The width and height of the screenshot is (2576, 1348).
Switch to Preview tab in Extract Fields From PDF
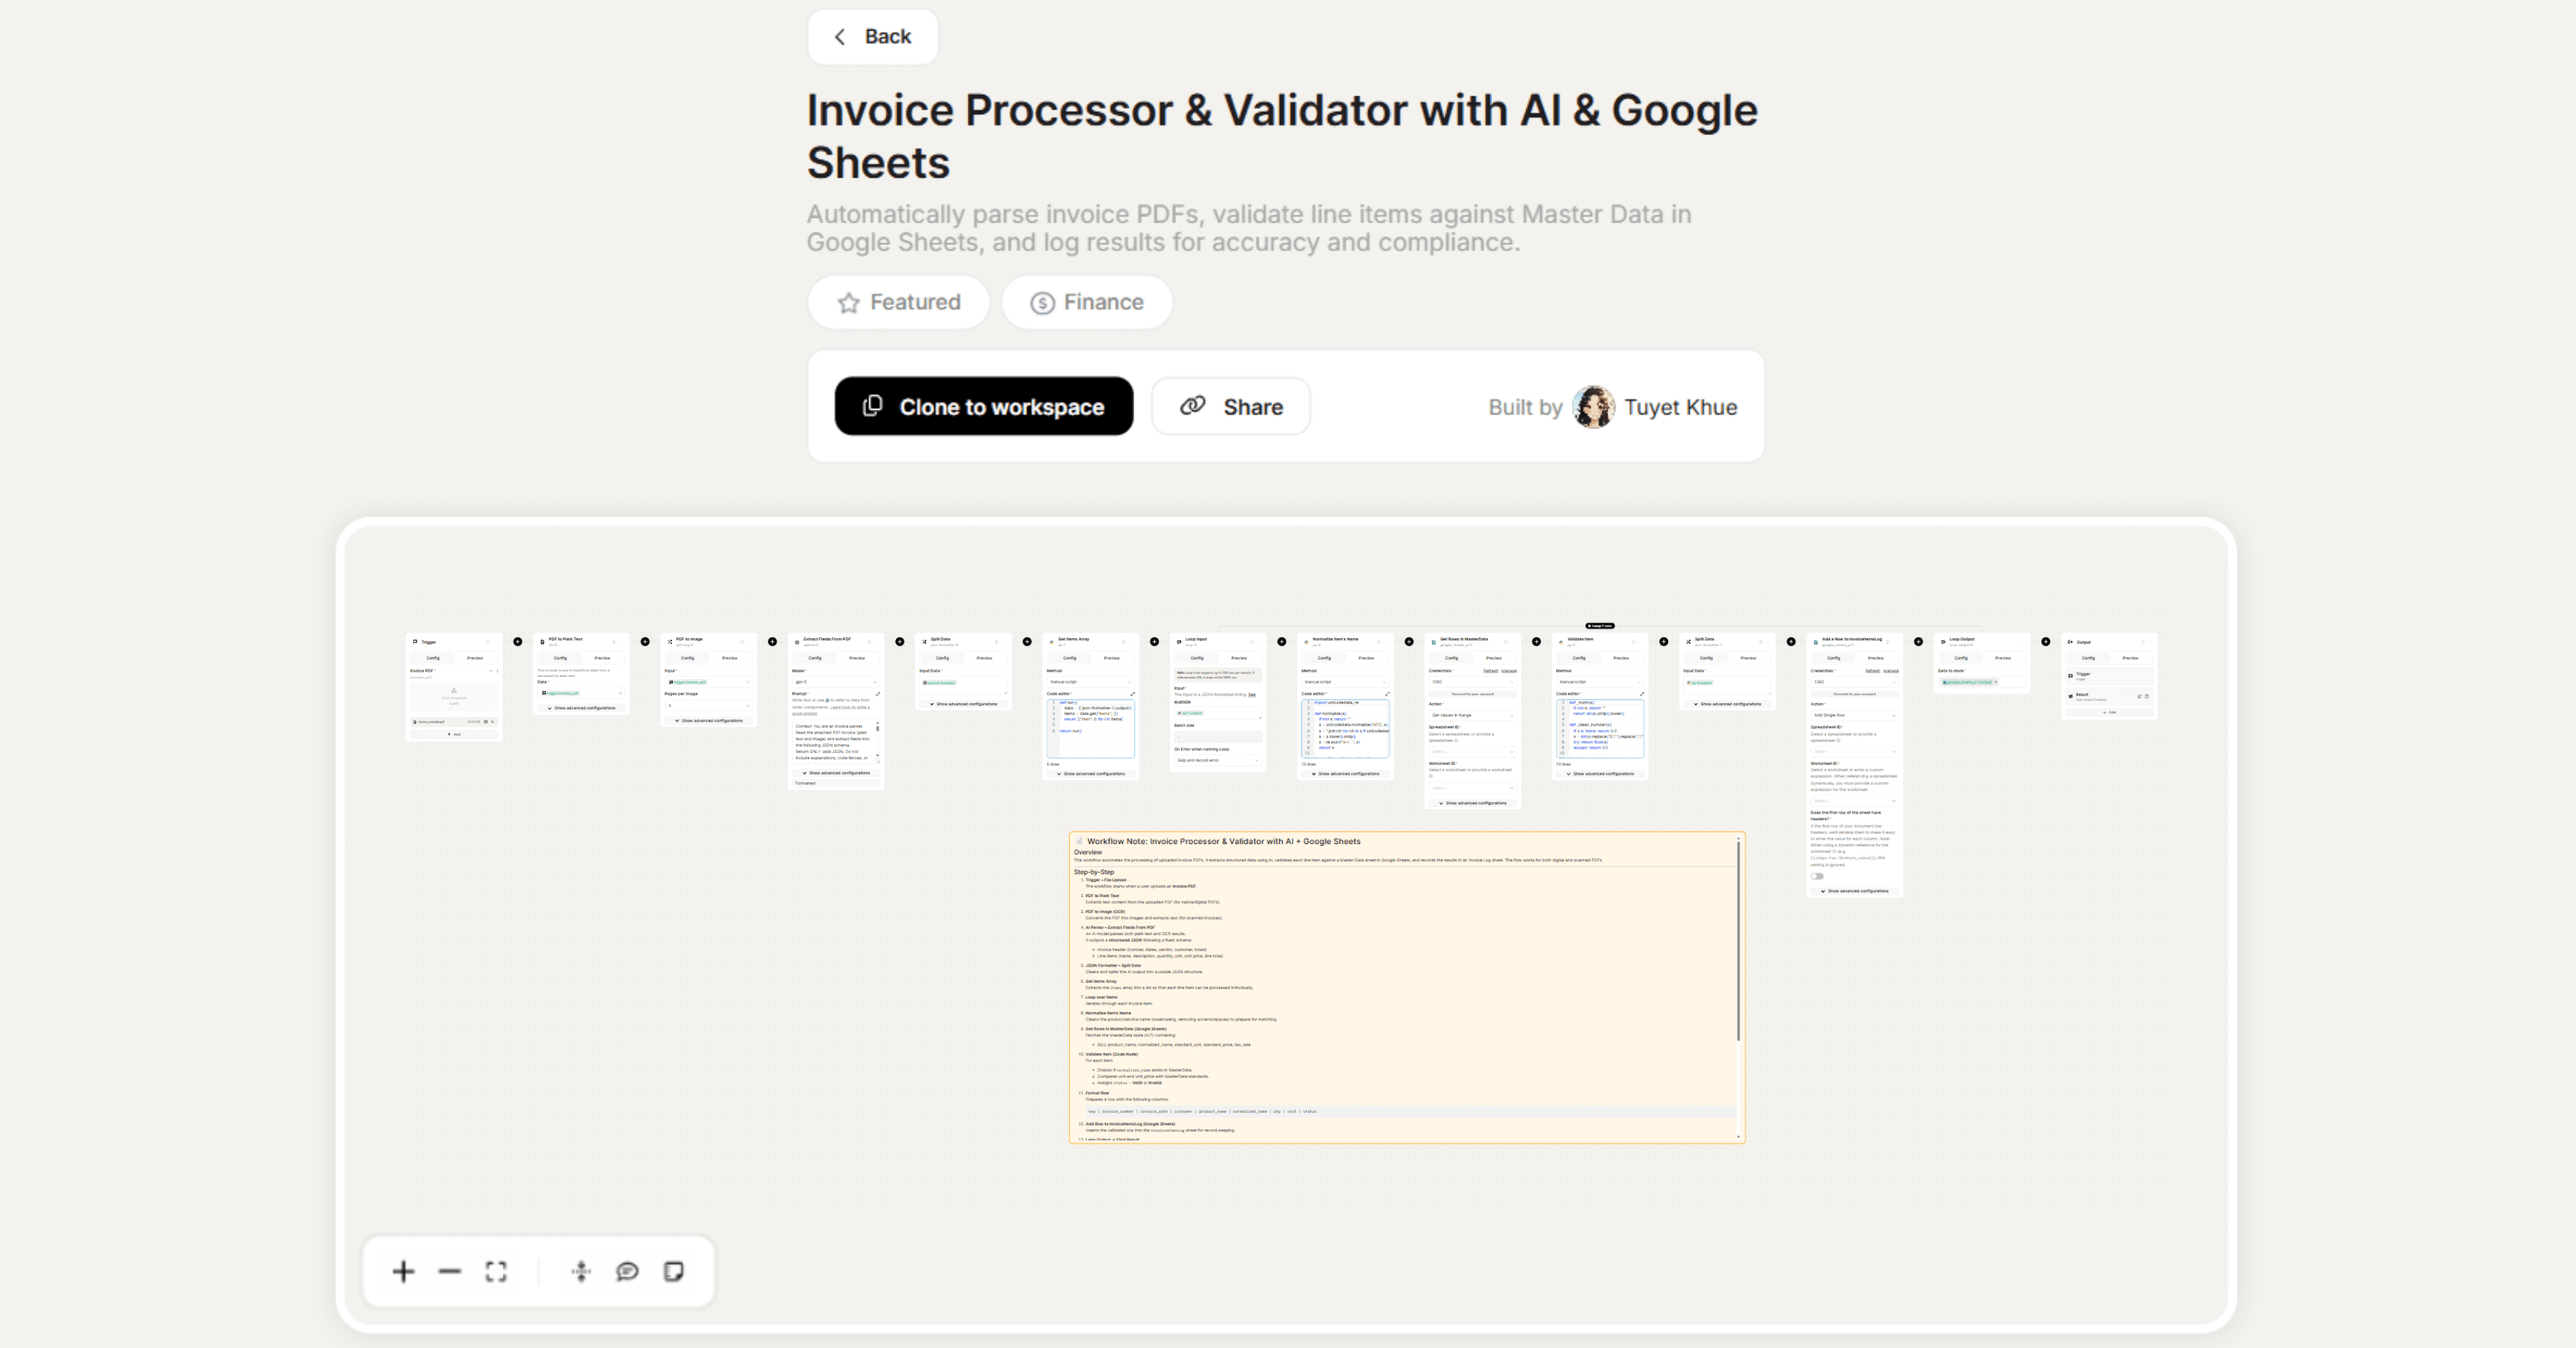click(x=858, y=658)
